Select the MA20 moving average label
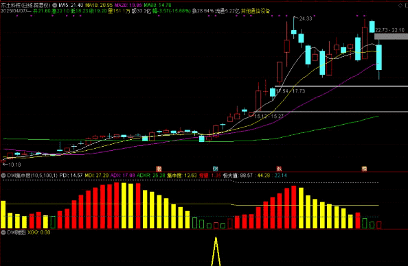 point(128,5)
